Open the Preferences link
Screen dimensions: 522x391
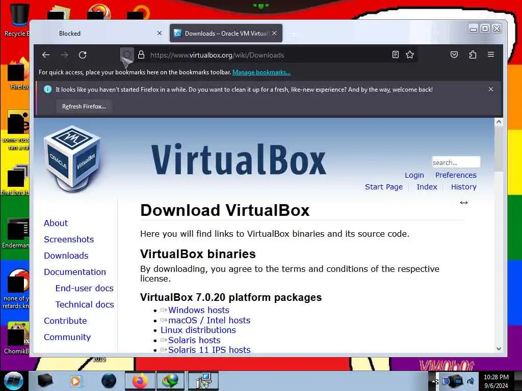tap(455, 175)
